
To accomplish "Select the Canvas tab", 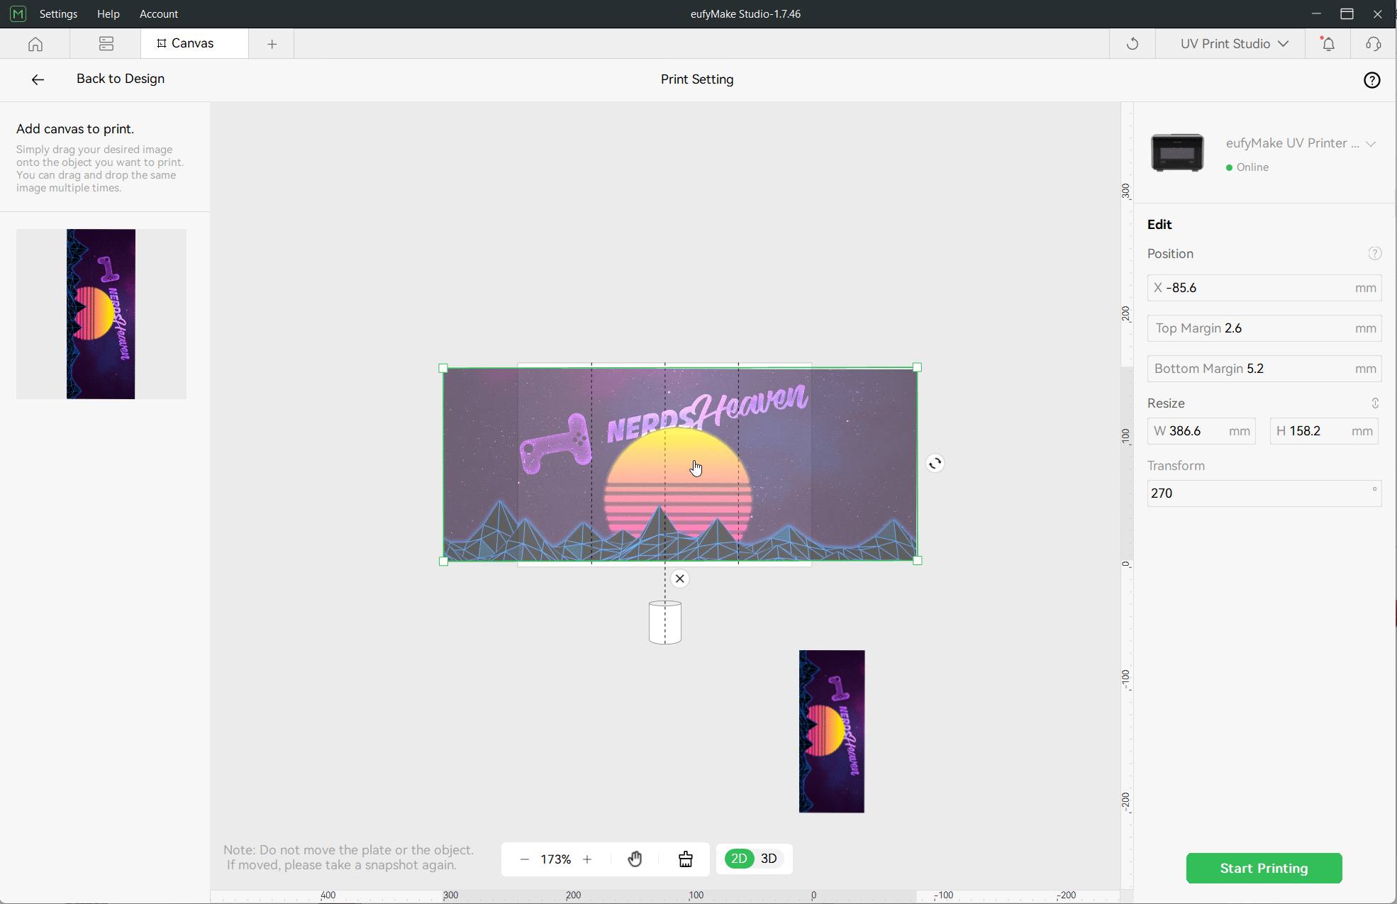I will click(x=194, y=43).
